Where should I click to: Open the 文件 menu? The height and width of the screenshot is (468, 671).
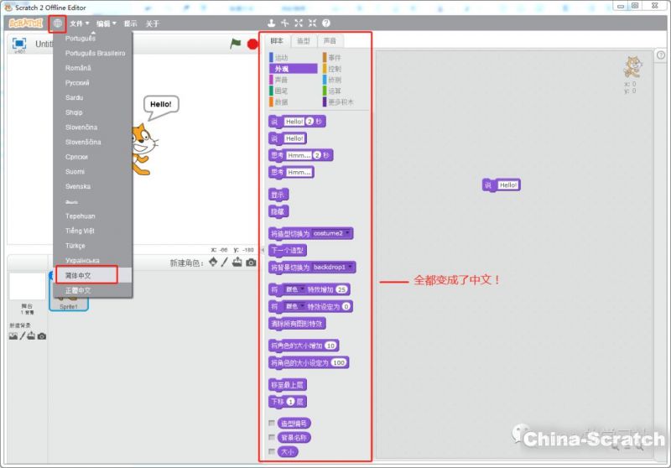[x=79, y=23]
